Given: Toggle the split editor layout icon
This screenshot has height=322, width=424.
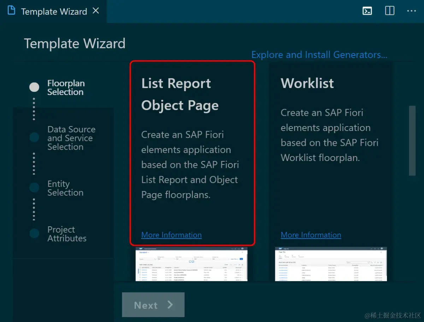Looking at the screenshot, I should 390,11.
